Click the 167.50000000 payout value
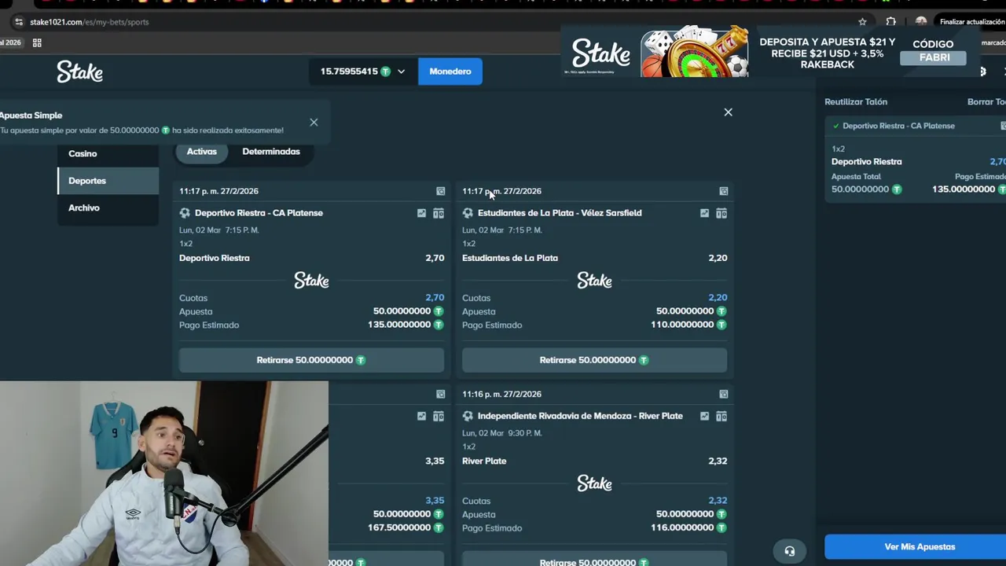 tap(398, 527)
